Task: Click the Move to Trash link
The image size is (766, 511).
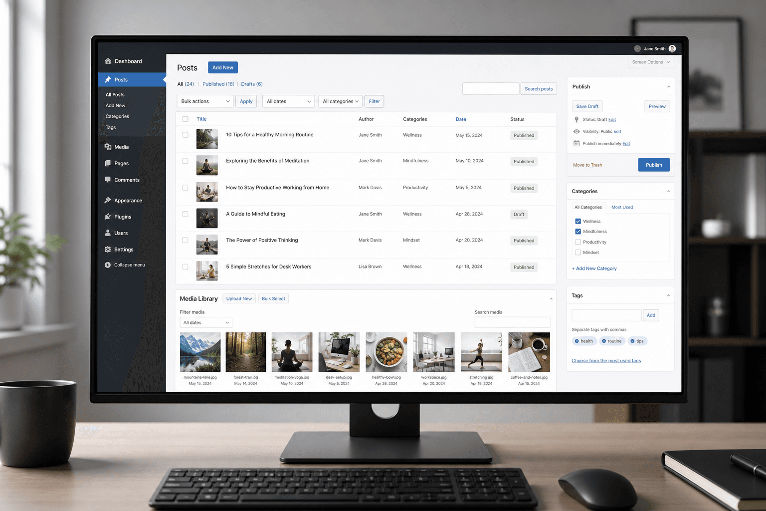Action: coord(587,165)
